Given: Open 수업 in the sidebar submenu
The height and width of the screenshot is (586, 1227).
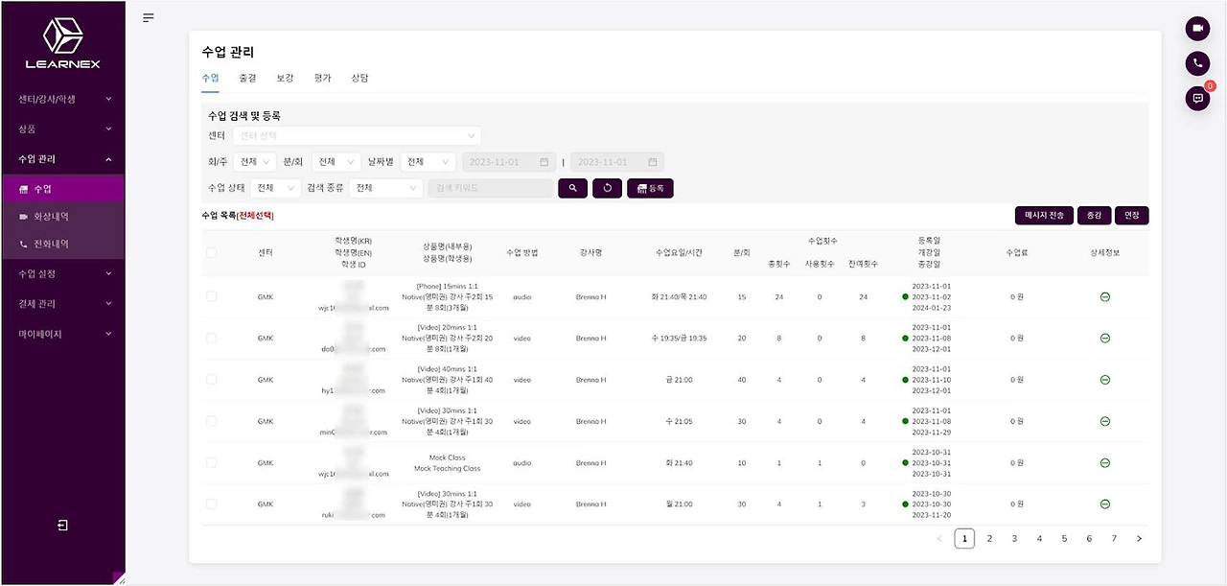Looking at the screenshot, I should point(62,189).
